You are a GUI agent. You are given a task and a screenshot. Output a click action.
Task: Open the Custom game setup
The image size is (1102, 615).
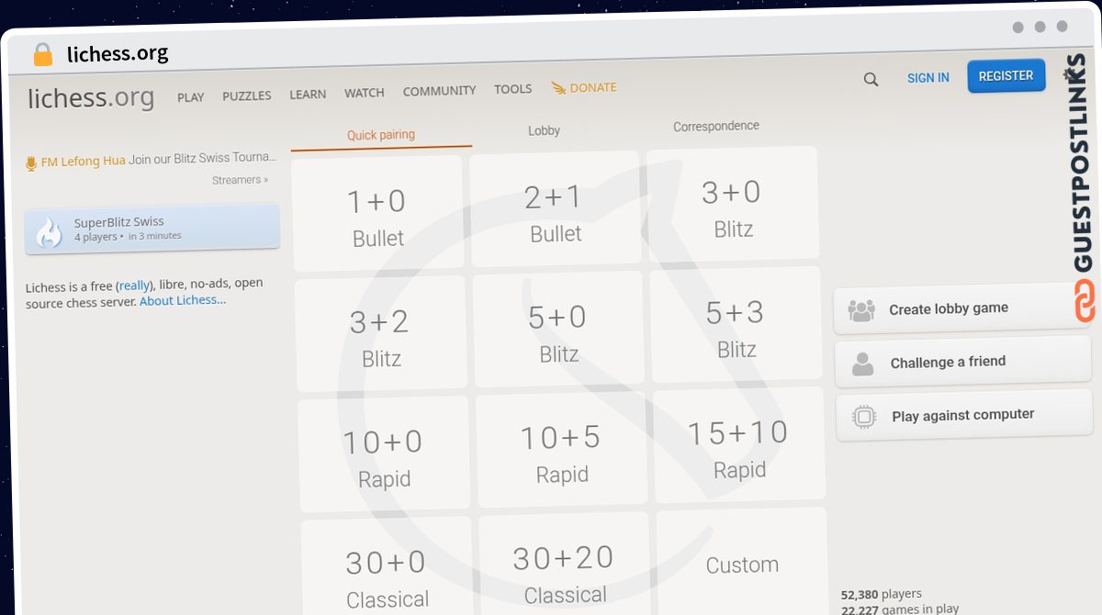742,562
